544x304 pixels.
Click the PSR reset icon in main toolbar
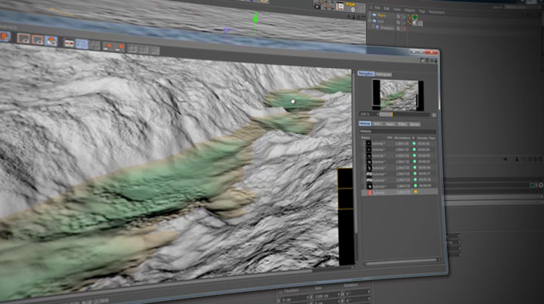[349, 7]
